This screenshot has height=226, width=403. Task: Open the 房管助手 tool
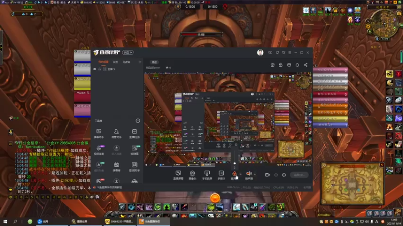pyautogui.click(x=116, y=133)
